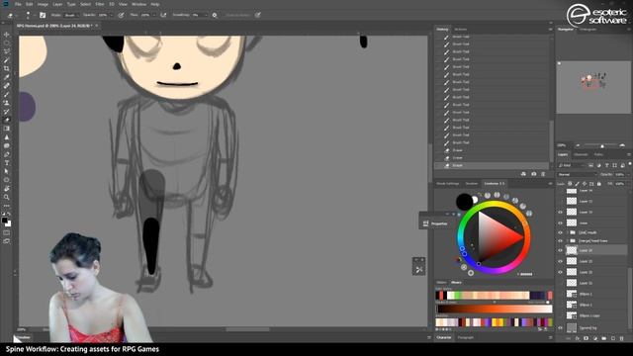The height and width of the screenshot is (356, 633).
Task: Select the Gradient tool
Action: pyautogui.click(x=7, y=129)
